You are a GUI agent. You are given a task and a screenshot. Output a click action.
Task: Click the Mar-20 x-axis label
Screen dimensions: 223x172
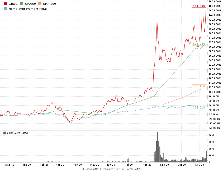pyautogui.click(x=60, y=165)
